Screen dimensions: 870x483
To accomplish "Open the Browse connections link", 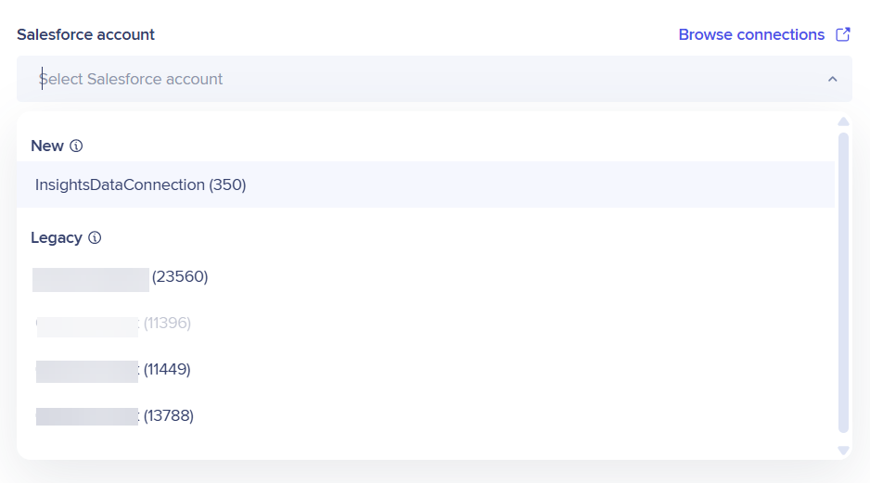I will pos(751,34).
